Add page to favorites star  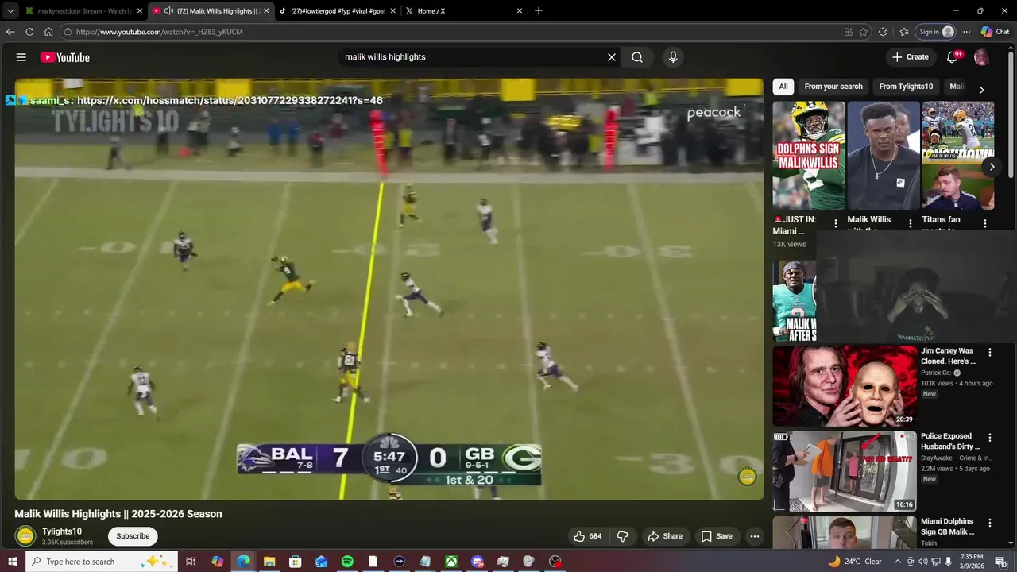tap(864, 32)
